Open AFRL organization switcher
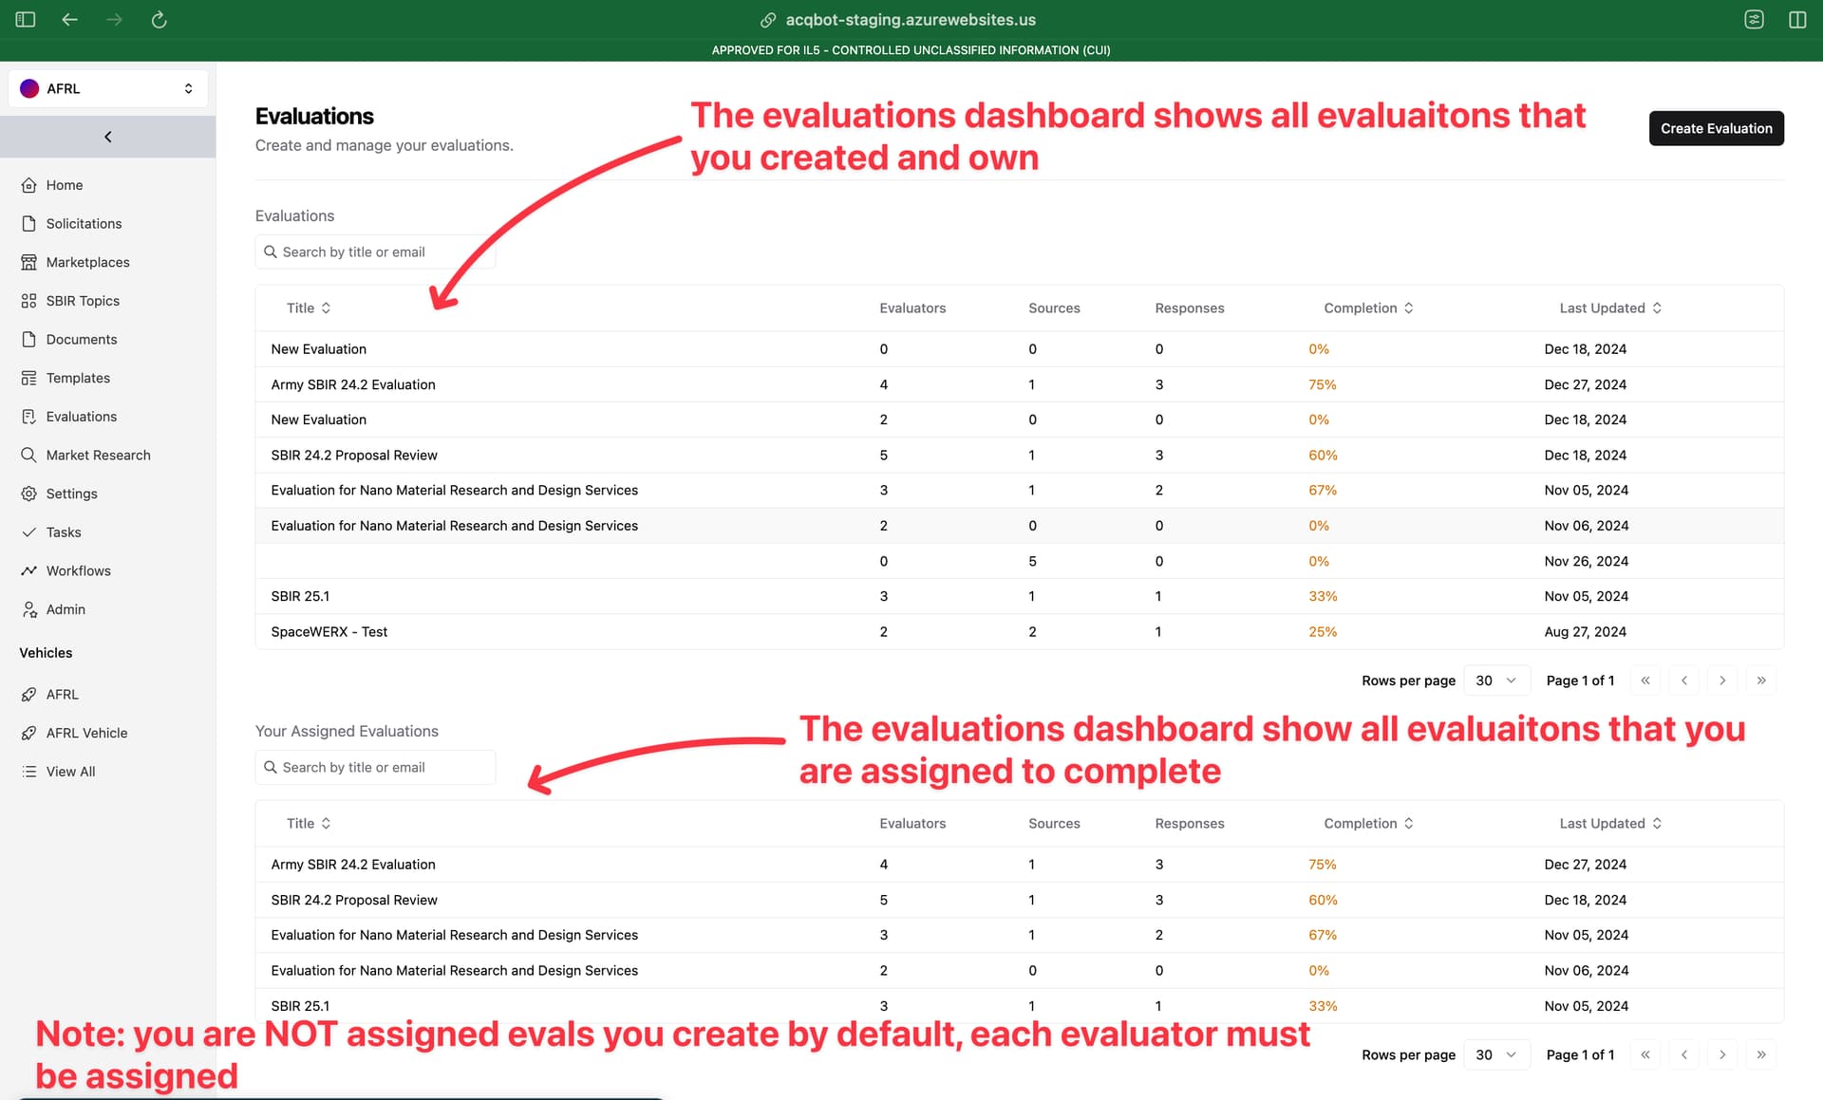The height and width of the screenshot is (1100, 1823). click(107, 88)
